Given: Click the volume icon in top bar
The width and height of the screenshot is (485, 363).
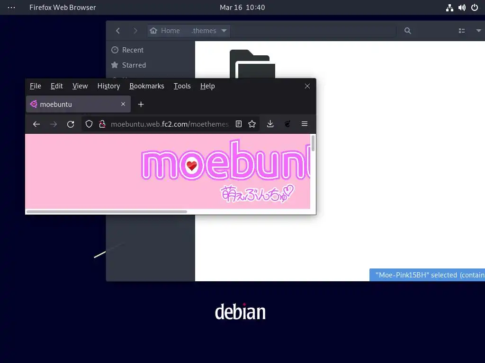Looking at the screenshot, I should coord(462,8).
